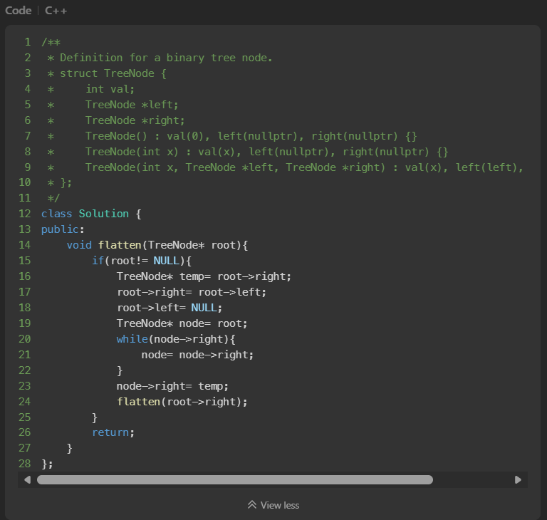This screenshot has height=520, width=547.
Task: Click 'TreeNode* temp= root->right;' line
Action: (204, 276)
